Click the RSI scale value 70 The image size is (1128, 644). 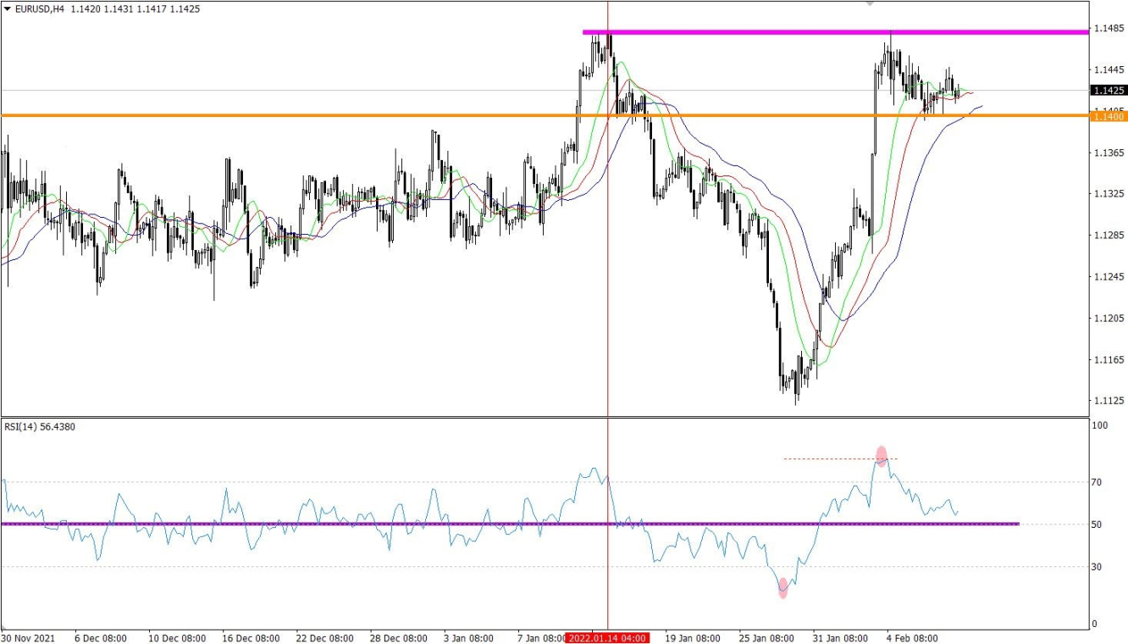[x=1098, y=482]
